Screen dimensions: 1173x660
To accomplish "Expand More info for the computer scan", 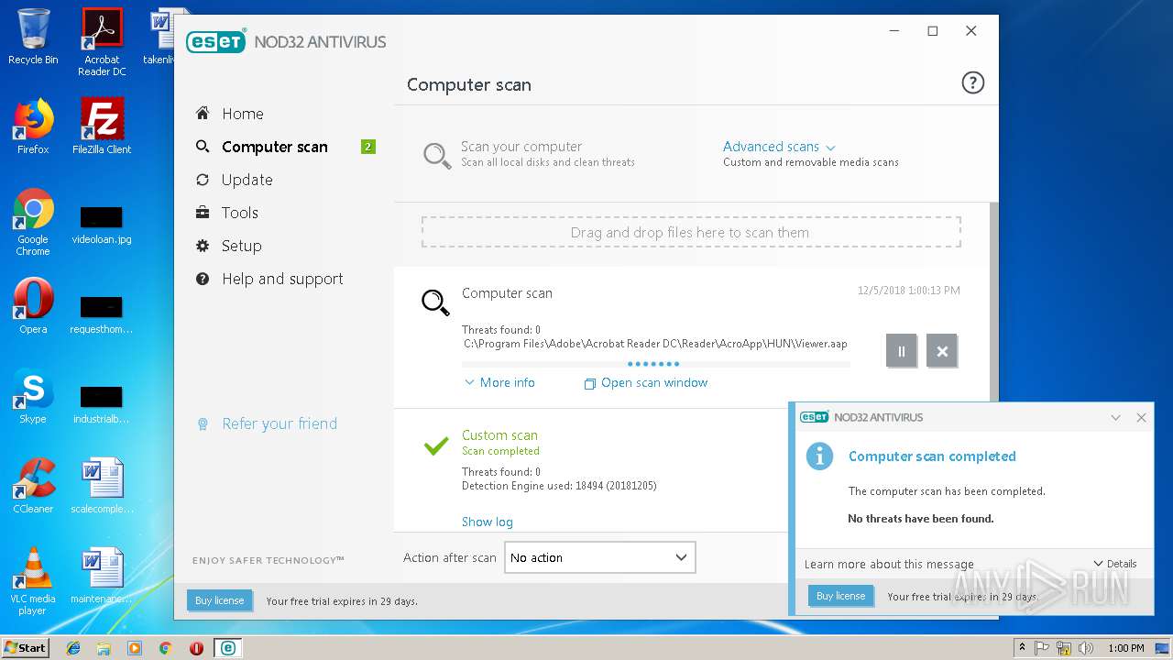I will point(499,382).
